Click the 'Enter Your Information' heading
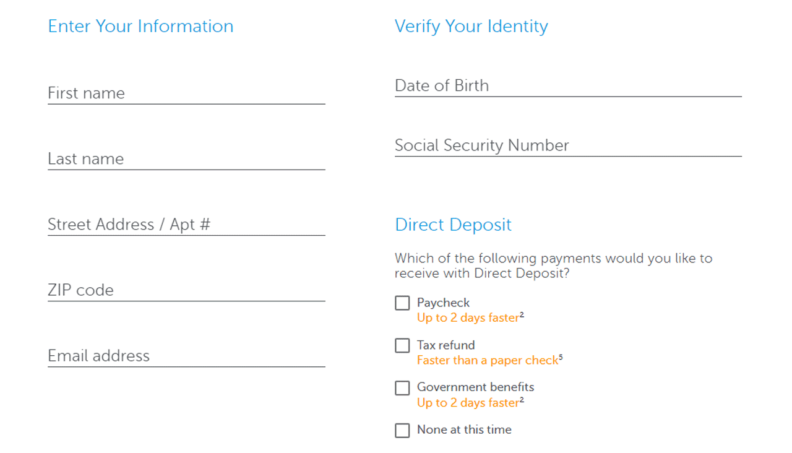Screen dimensions: 792x453 140,26
